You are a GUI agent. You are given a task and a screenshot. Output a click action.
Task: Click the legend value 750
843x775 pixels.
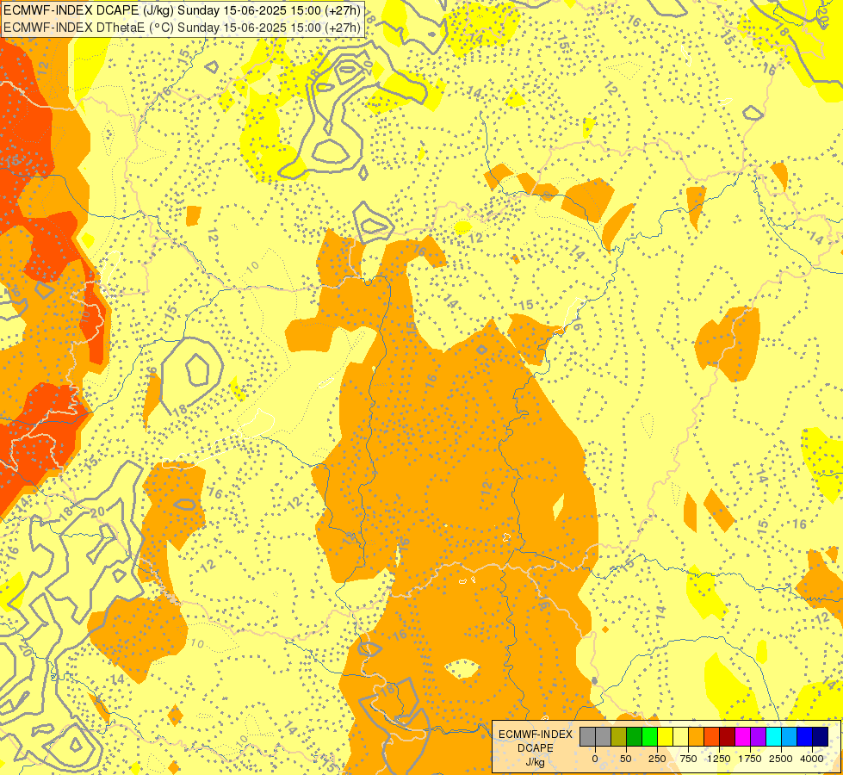(x=688, y=759)
